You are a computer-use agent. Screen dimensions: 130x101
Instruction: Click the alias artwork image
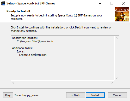122,14
